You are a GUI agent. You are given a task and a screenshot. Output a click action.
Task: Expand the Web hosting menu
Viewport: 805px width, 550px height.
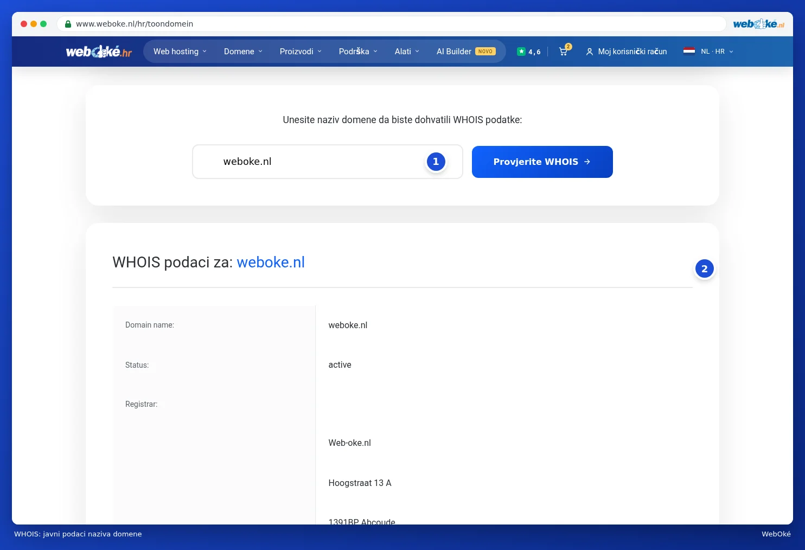(180, 52)
